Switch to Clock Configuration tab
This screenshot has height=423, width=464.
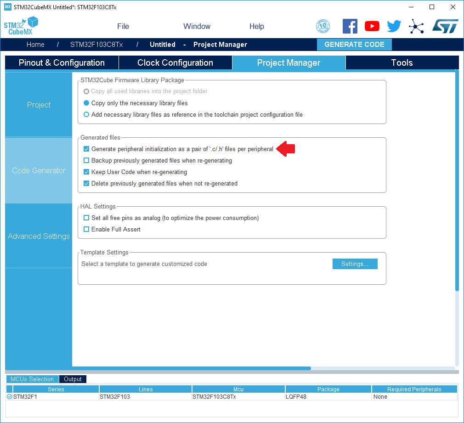(x=175, y=63)
